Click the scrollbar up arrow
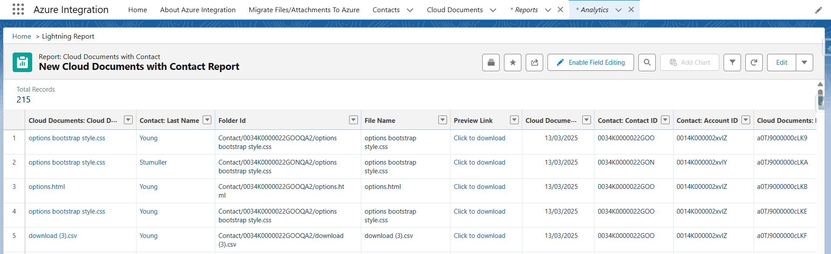 [x=820, y=84]
